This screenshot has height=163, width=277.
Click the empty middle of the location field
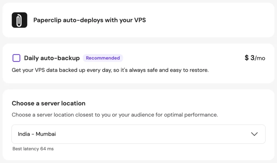click(151, 134)
